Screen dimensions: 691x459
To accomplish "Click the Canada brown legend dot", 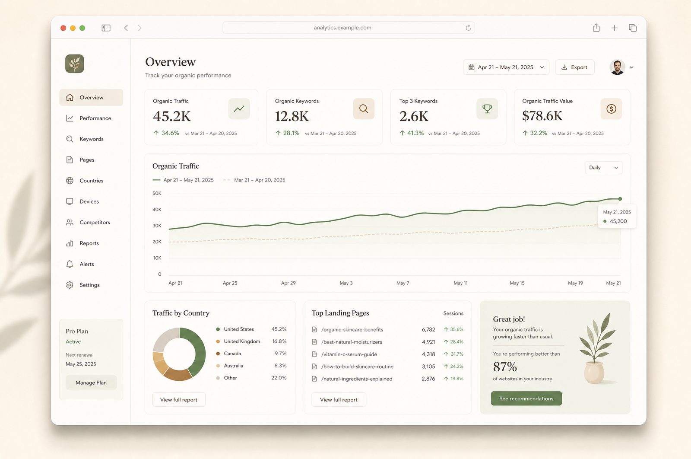I will coord(218,354).
